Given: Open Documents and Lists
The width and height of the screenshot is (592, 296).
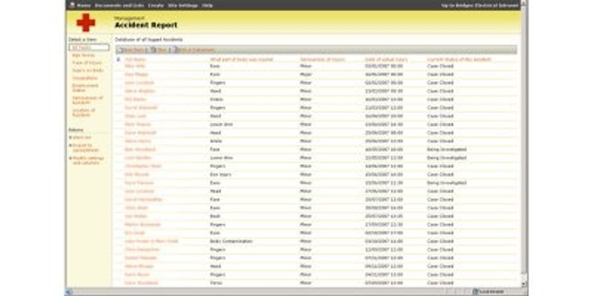Looking at the screenshot, I should (x=119, y=6).
